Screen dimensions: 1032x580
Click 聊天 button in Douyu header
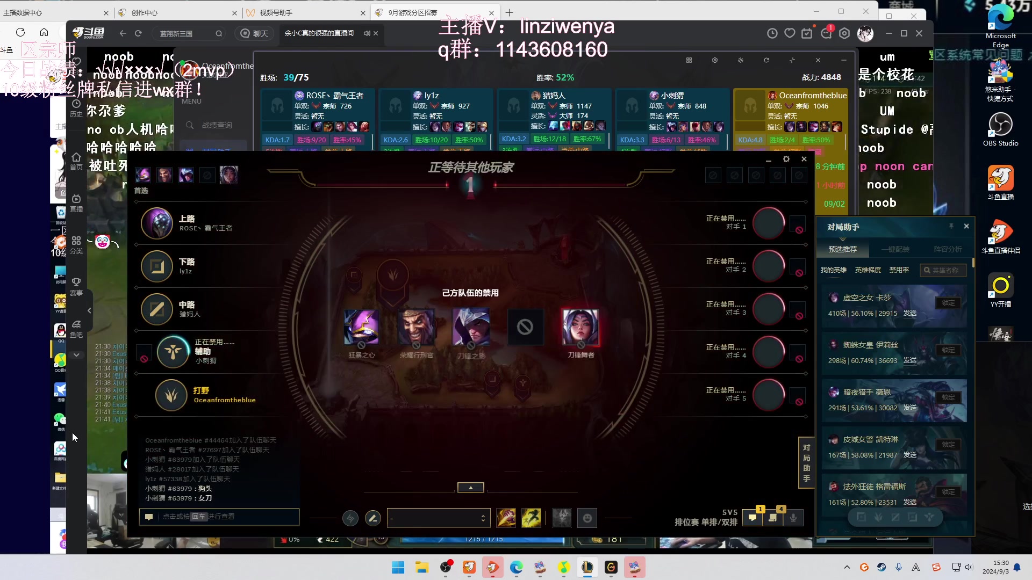coord(255,33)
